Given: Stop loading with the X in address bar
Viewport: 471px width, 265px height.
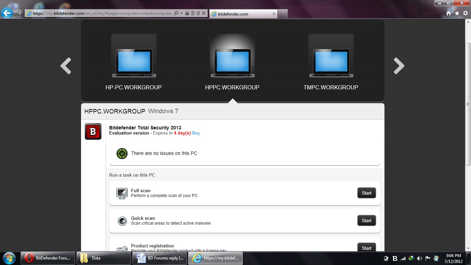Looking at the screenshot, I should 204,13.
